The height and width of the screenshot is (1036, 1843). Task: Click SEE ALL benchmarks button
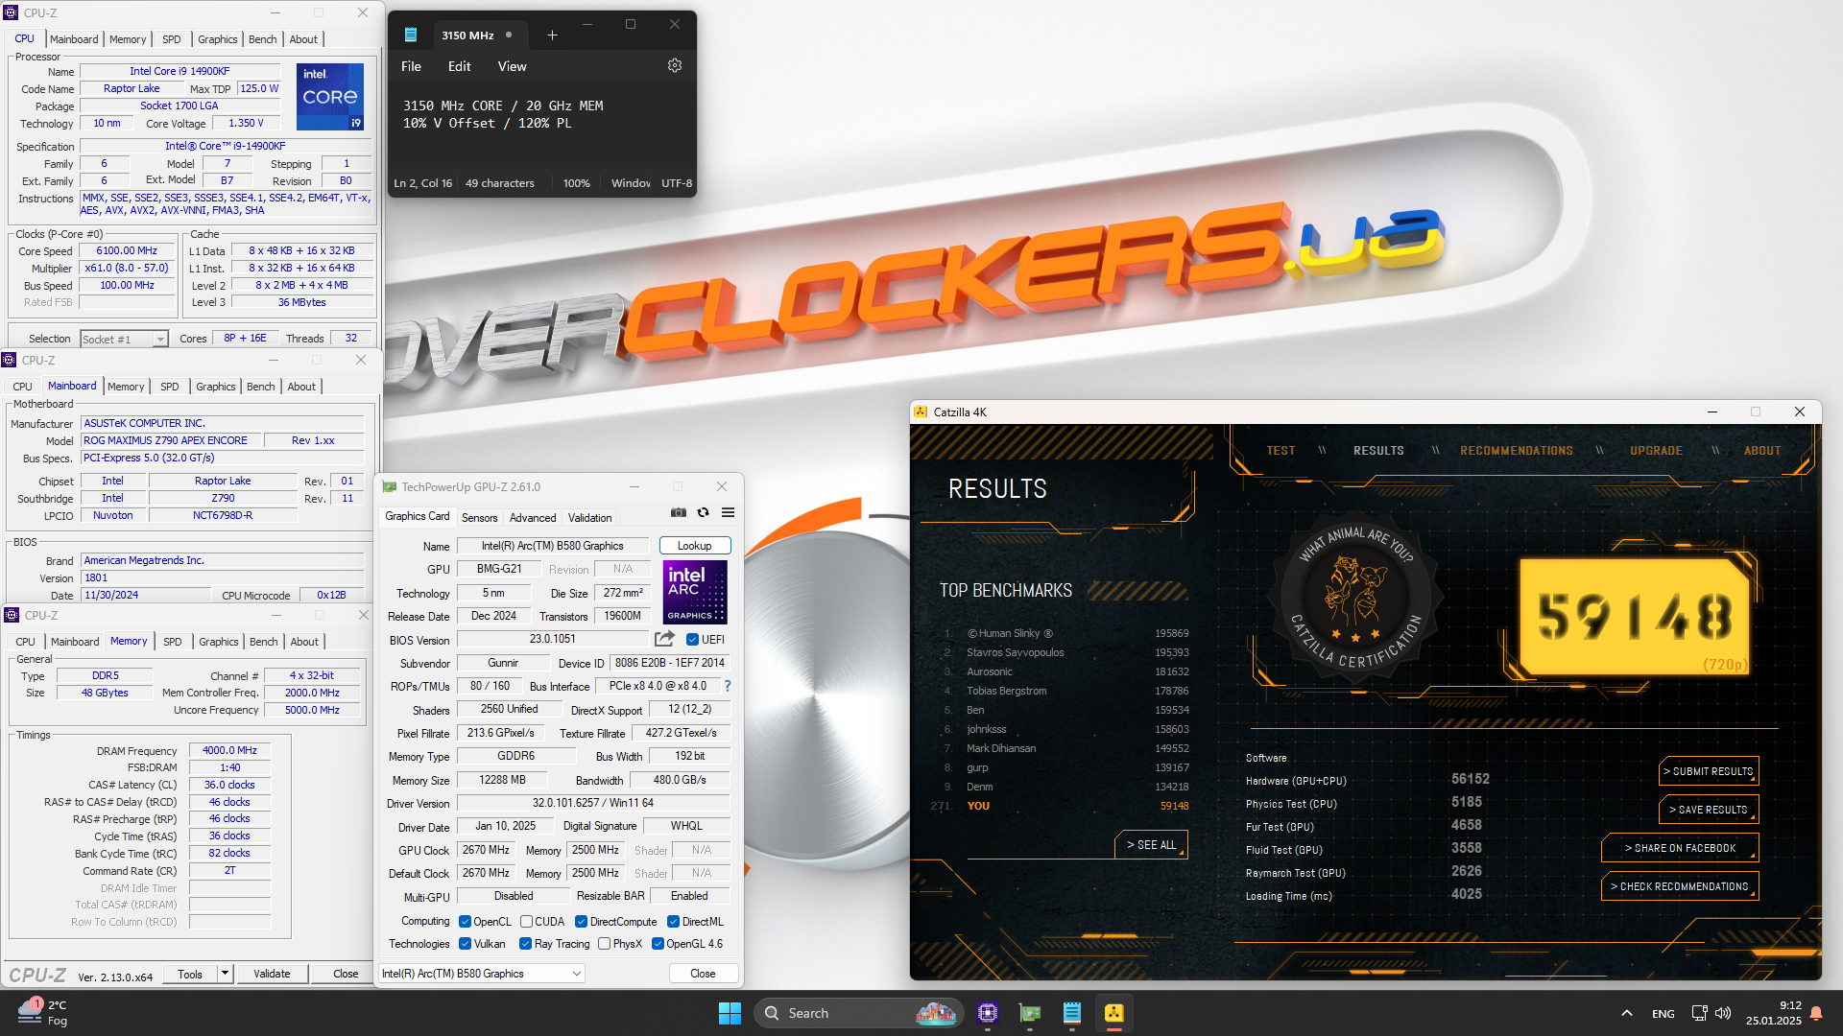coord(1151,845)
